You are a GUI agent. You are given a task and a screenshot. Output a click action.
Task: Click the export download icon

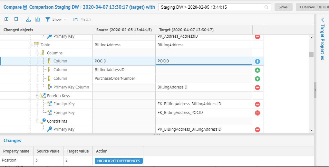coord(28,19)
